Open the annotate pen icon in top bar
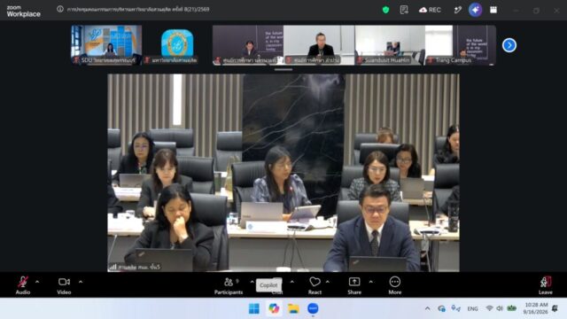This screenshot has width=567, height=319. tap(458, 10)
